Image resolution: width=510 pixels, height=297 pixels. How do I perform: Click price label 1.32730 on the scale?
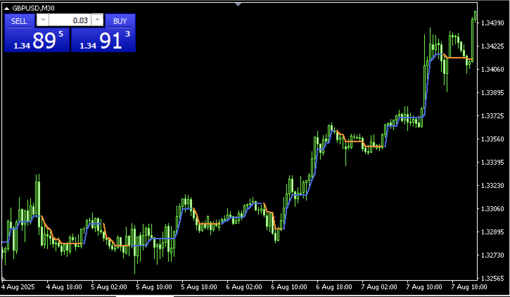(x=492, y=255)
